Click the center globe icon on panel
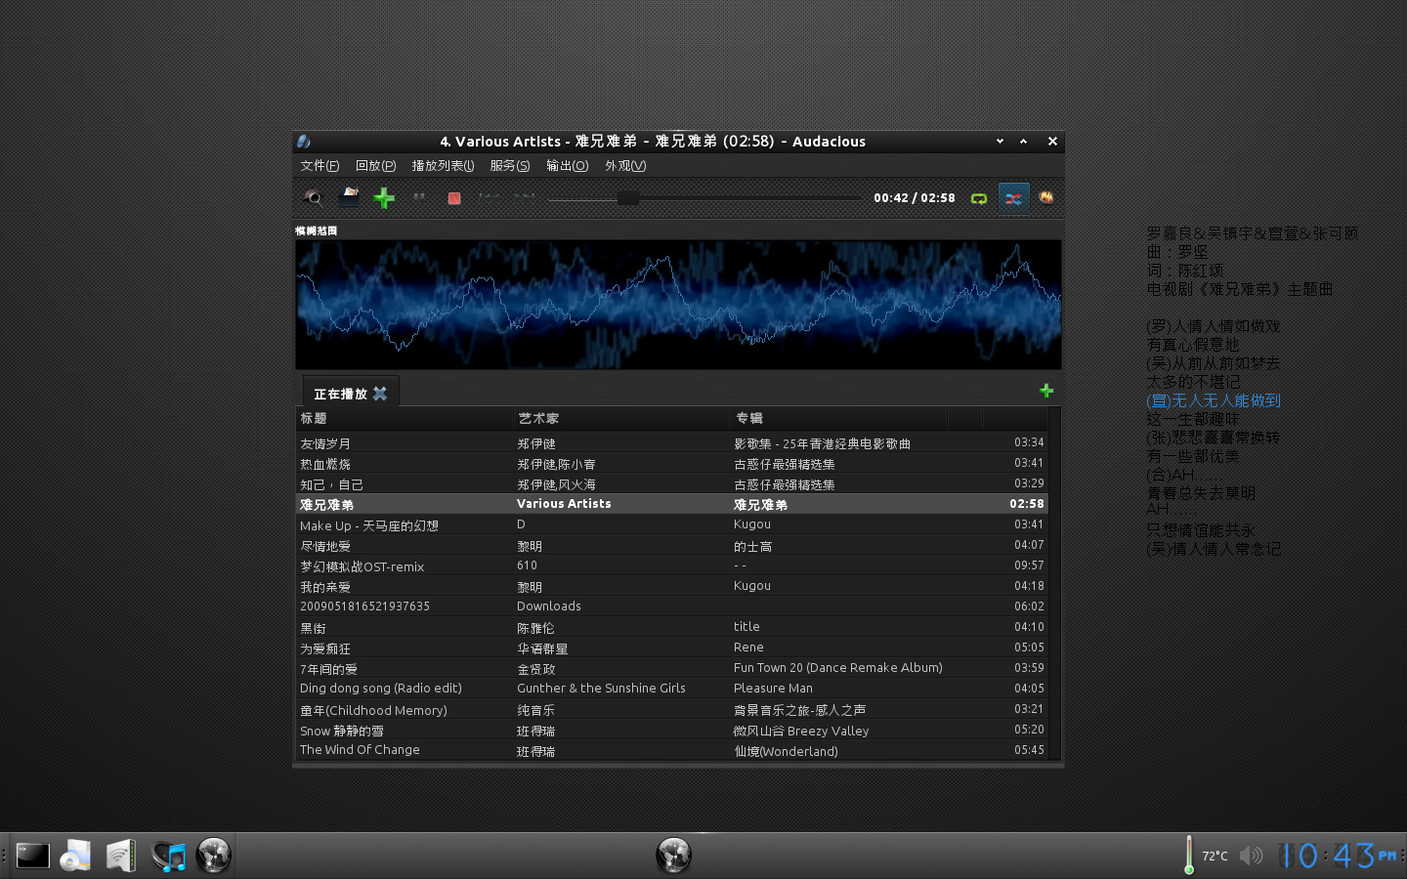1407x879 pixels. point(673,856)
